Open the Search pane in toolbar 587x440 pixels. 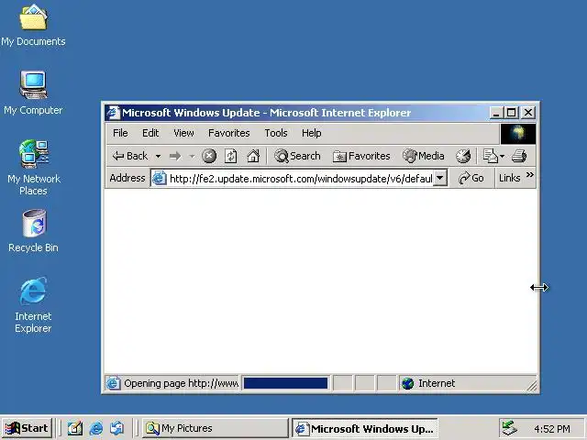pos(297,156)
